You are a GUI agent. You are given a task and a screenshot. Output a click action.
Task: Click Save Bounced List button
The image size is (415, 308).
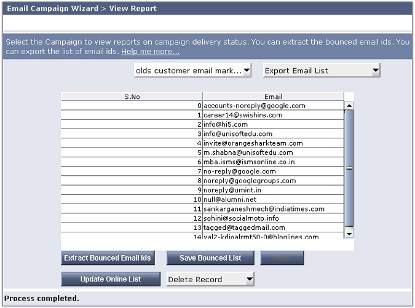[210, 258]
